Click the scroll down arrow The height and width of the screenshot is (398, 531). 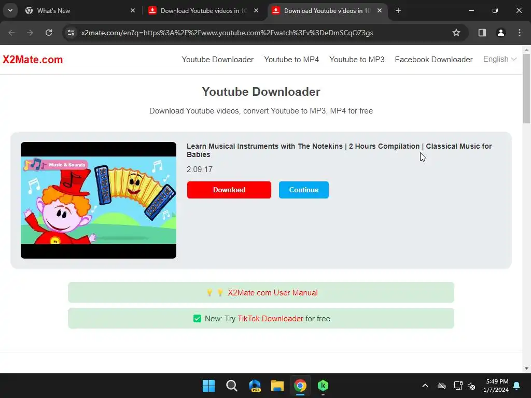pos(527,368)
